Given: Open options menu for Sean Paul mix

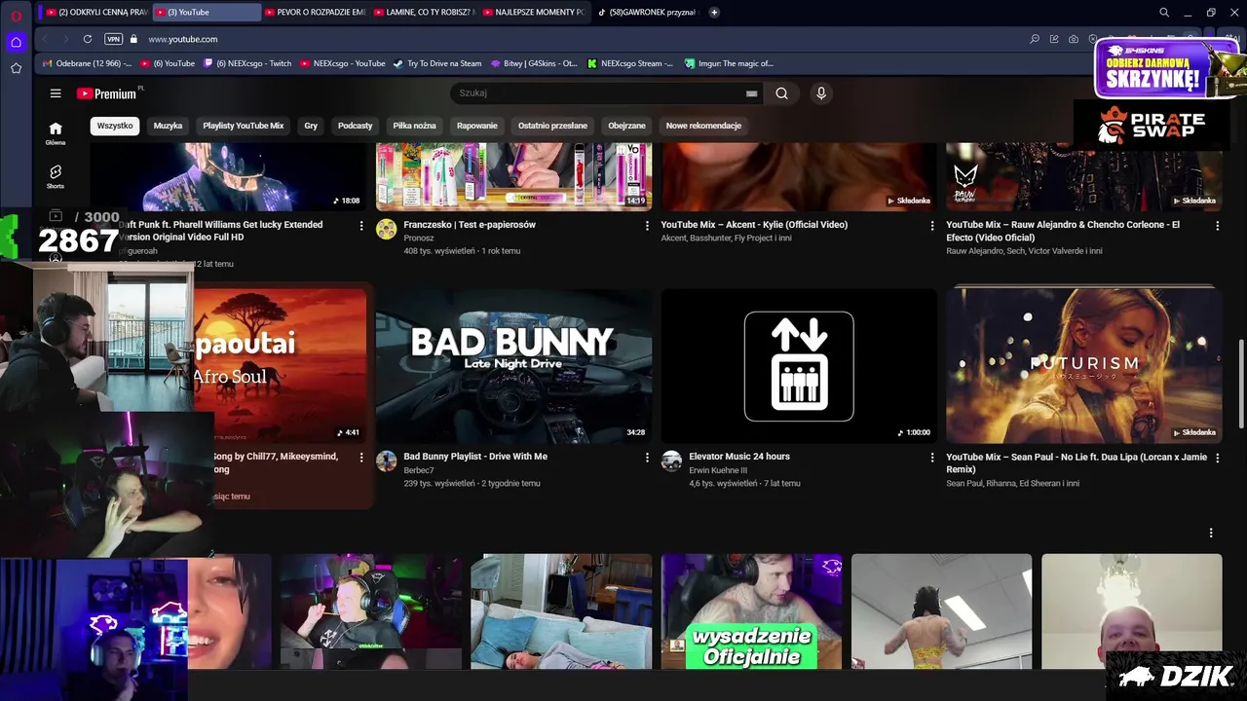Looking at the screenshot, I should (x=1217, y=458).
